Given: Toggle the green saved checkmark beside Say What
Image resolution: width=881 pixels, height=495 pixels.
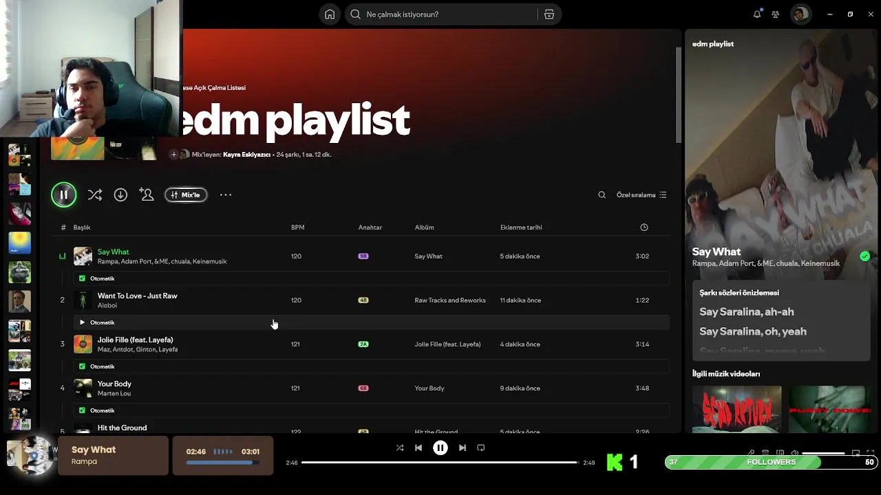Looking at the screenshot, I should 864,256.
